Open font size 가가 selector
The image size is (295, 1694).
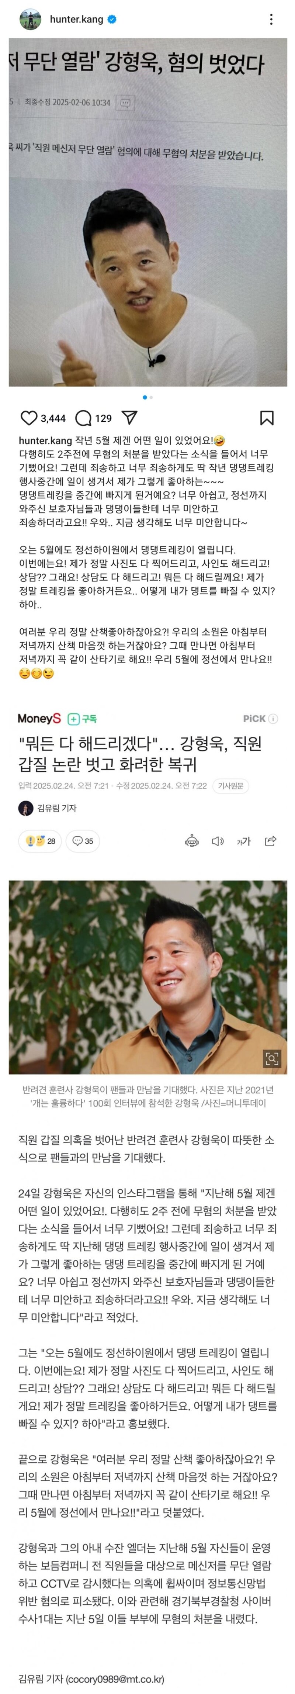[244, 841]
